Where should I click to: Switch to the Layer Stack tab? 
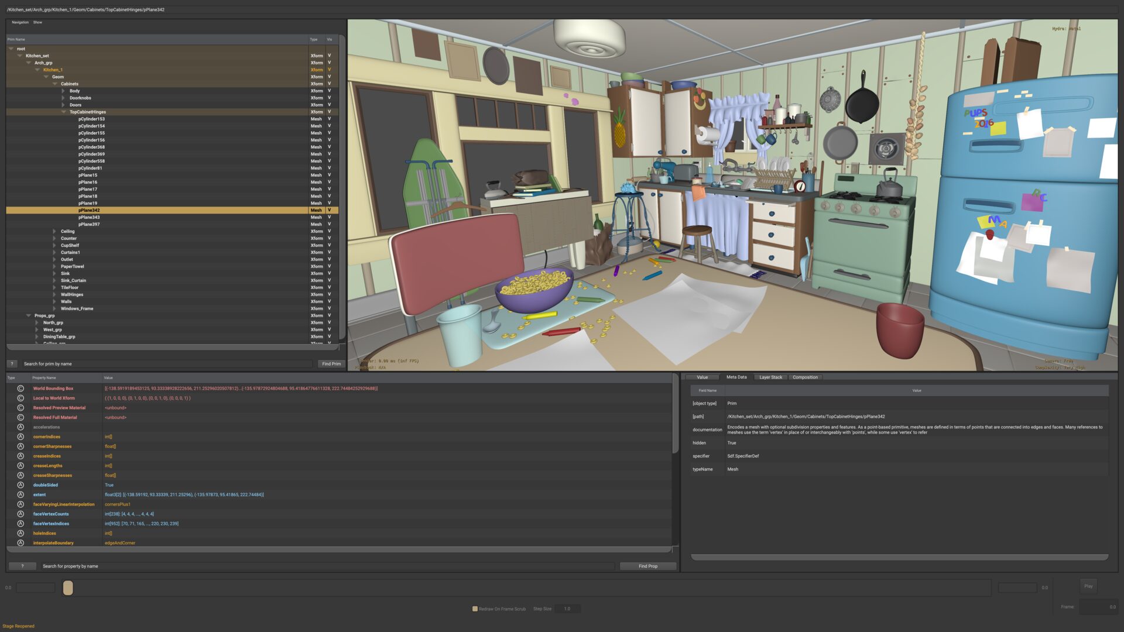(x=770, y=377)
